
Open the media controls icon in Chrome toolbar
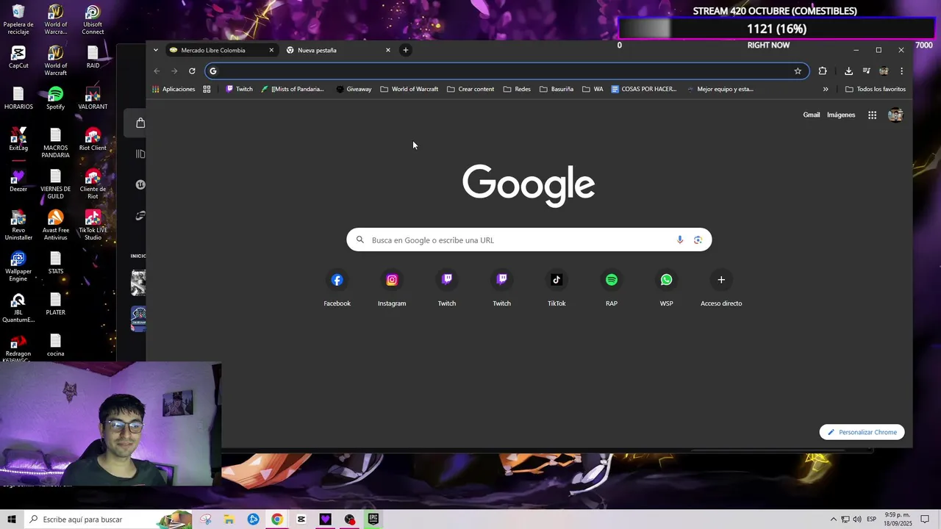click(867, 71)
